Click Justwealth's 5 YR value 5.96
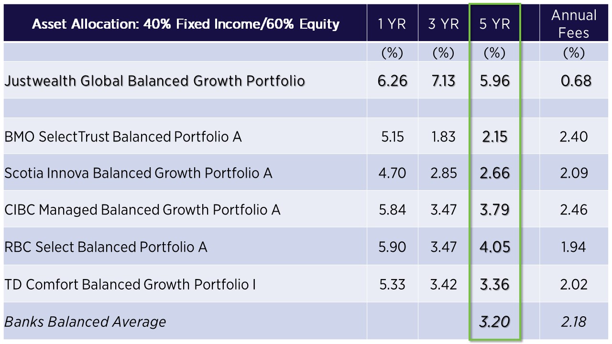Screen dimensions: 612x344 tap(494, 81)
